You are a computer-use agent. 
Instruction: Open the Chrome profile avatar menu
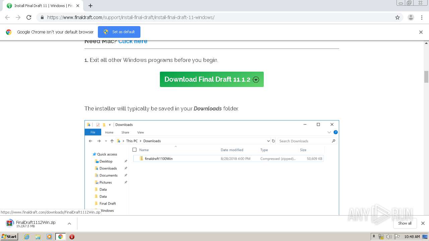point(411,17)
